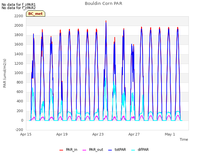
Task: Toggle the PAR_in legend entry
Action: [x=68, y=149]
